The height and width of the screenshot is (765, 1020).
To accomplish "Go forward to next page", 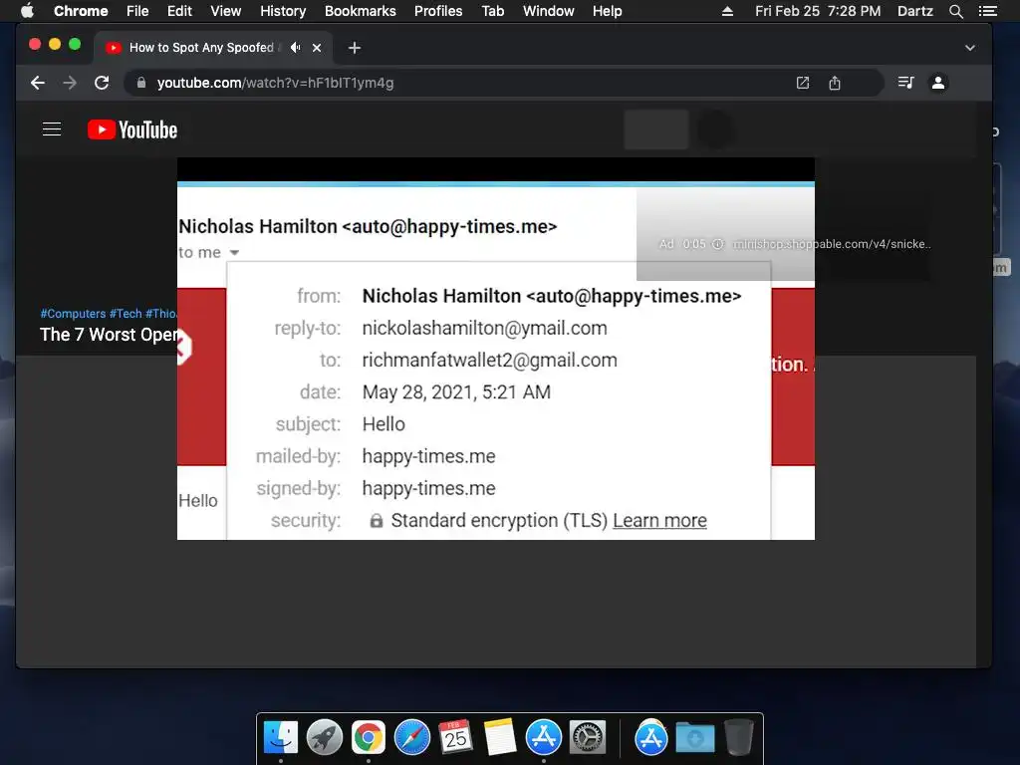I will (x=70, y=83).
